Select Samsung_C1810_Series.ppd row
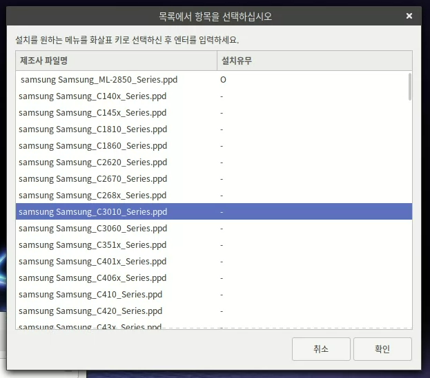The image size is (430, 378). coord(214,129)
